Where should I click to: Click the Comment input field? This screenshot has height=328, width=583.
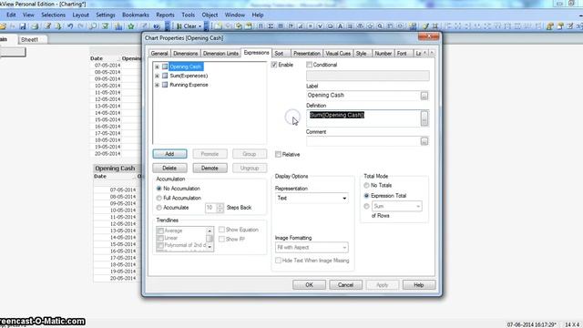[x=363, y=141]
